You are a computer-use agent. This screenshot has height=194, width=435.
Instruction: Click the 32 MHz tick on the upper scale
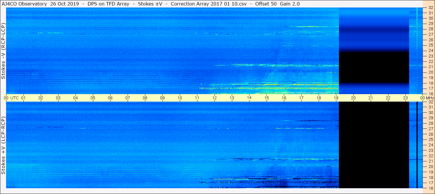click(431, 8)
